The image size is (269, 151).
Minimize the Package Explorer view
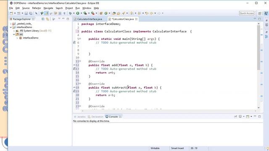click(63, 18)
